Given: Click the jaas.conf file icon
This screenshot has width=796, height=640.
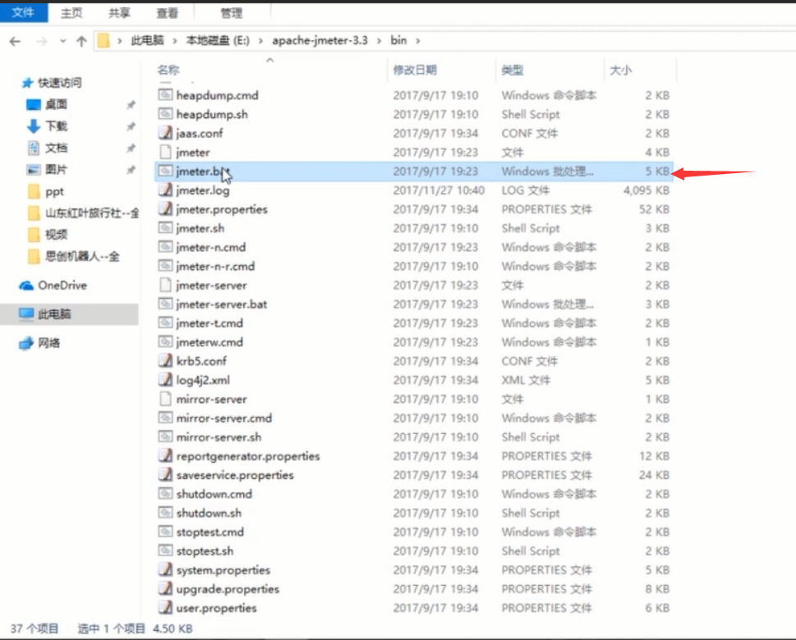Looking at the screenshot, I should tap(165, 133).
